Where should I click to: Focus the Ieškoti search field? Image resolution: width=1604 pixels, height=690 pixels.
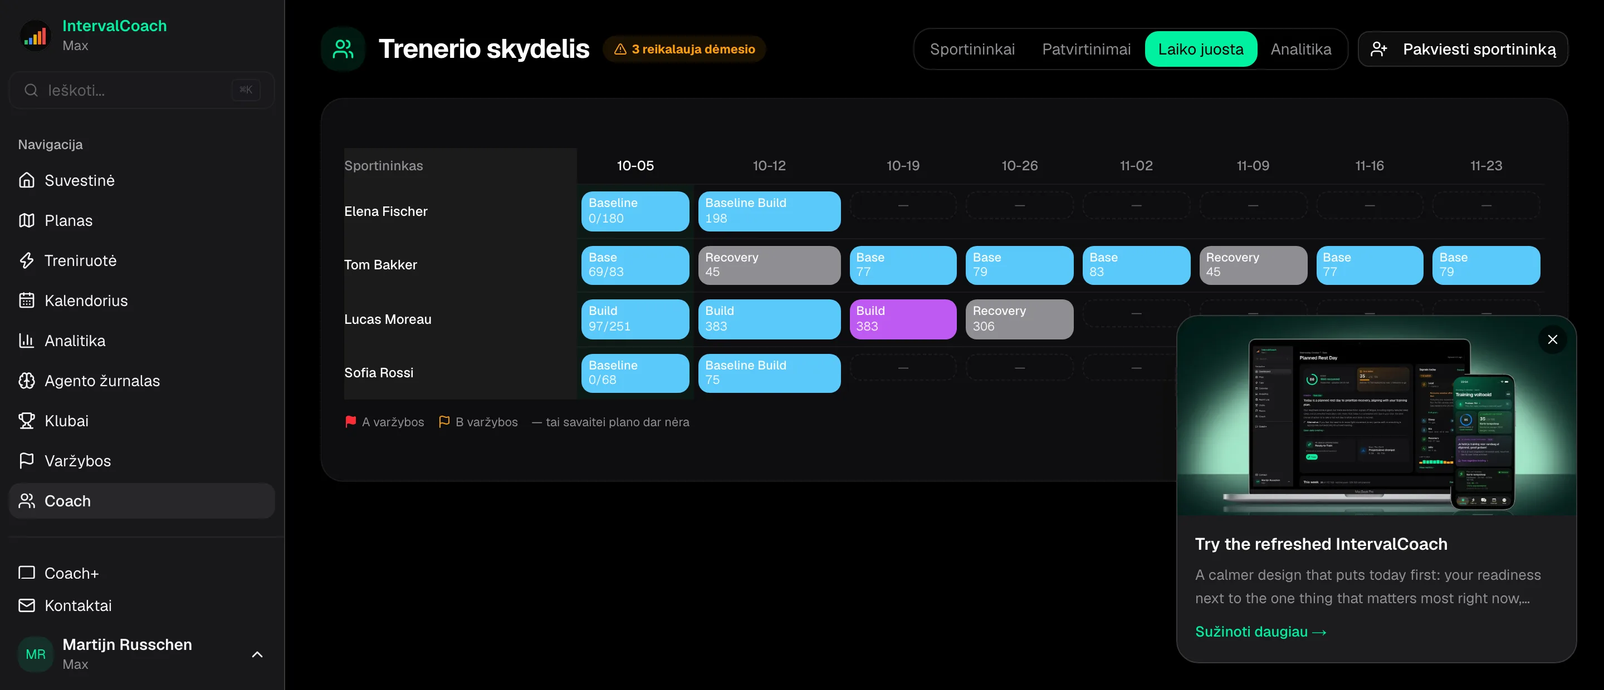(x=142, y=90)
